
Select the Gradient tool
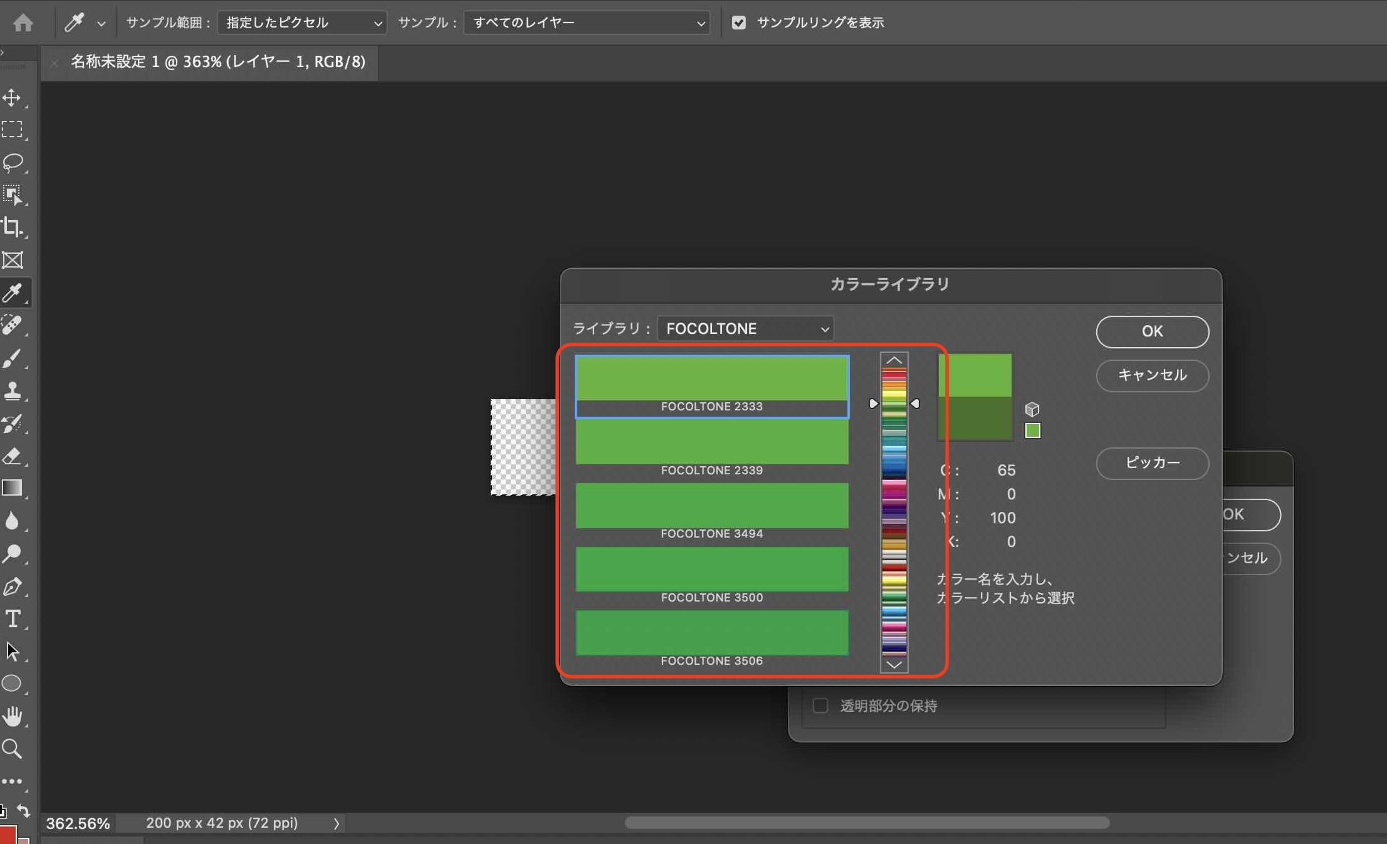13,488
